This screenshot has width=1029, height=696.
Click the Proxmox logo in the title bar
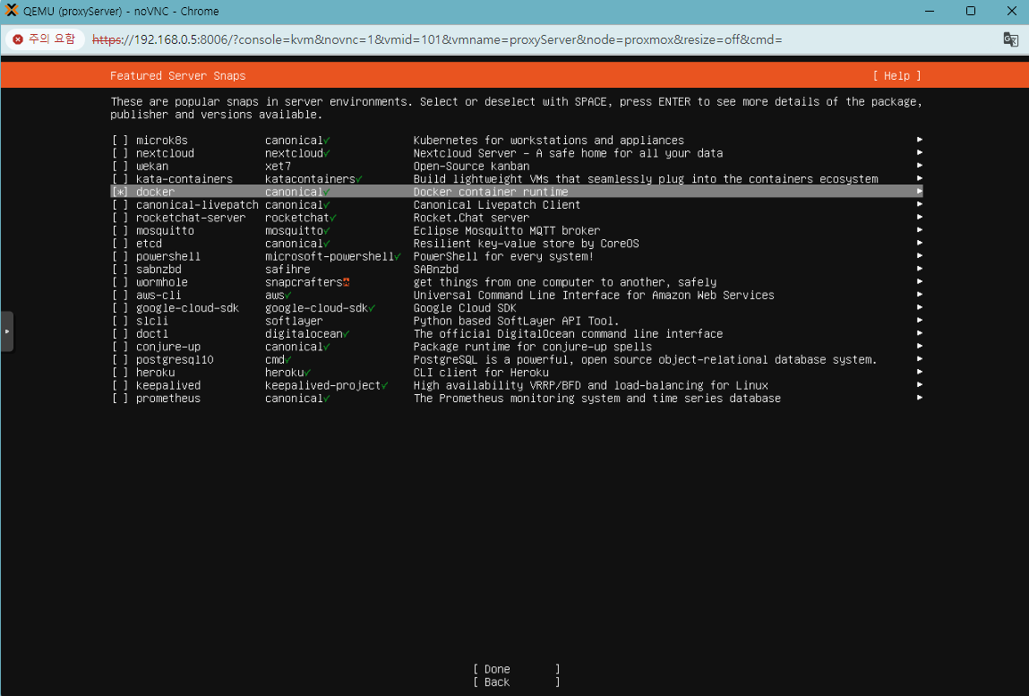pyautogui.click(x=11, y=11)
